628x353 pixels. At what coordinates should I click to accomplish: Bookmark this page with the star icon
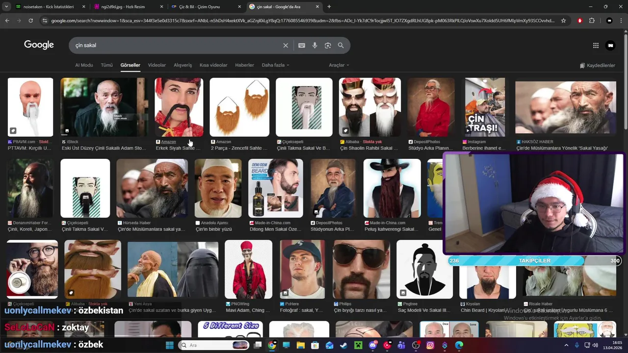(563, 21)
